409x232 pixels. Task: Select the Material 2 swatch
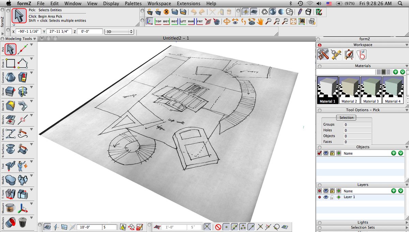pos(349,89)
